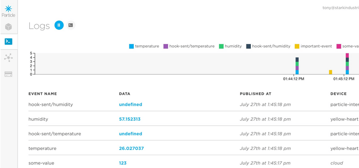This screenshot has height=168, width=359.
Task: Click the gray CLI terminal button beside Logs
Action: point(71,25)
